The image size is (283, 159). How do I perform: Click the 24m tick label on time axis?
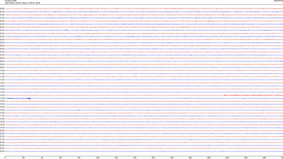pos(227,158)
